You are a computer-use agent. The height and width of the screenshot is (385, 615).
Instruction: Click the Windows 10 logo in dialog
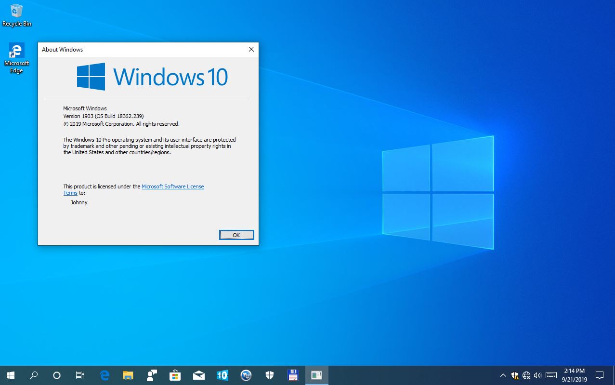coord(152,77)
